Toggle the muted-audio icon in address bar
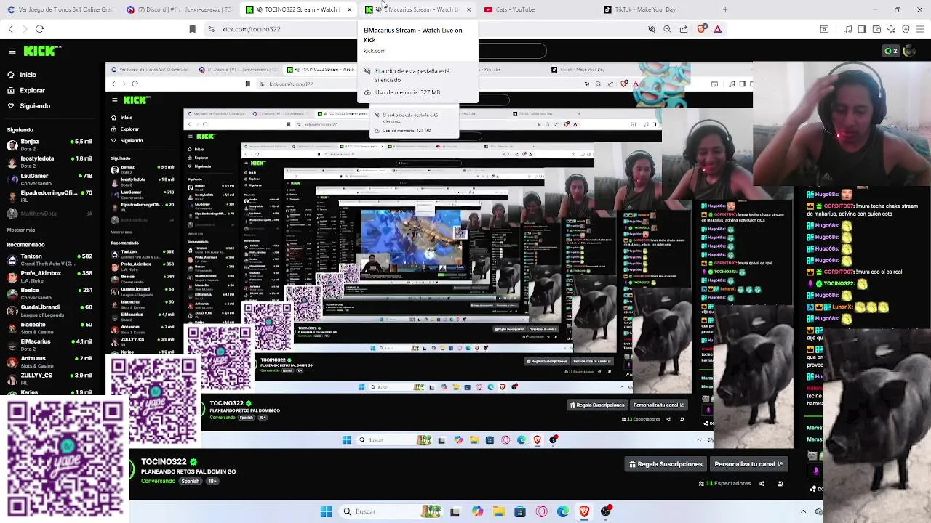The image size is (931, 523). click(x=652, y=29)
